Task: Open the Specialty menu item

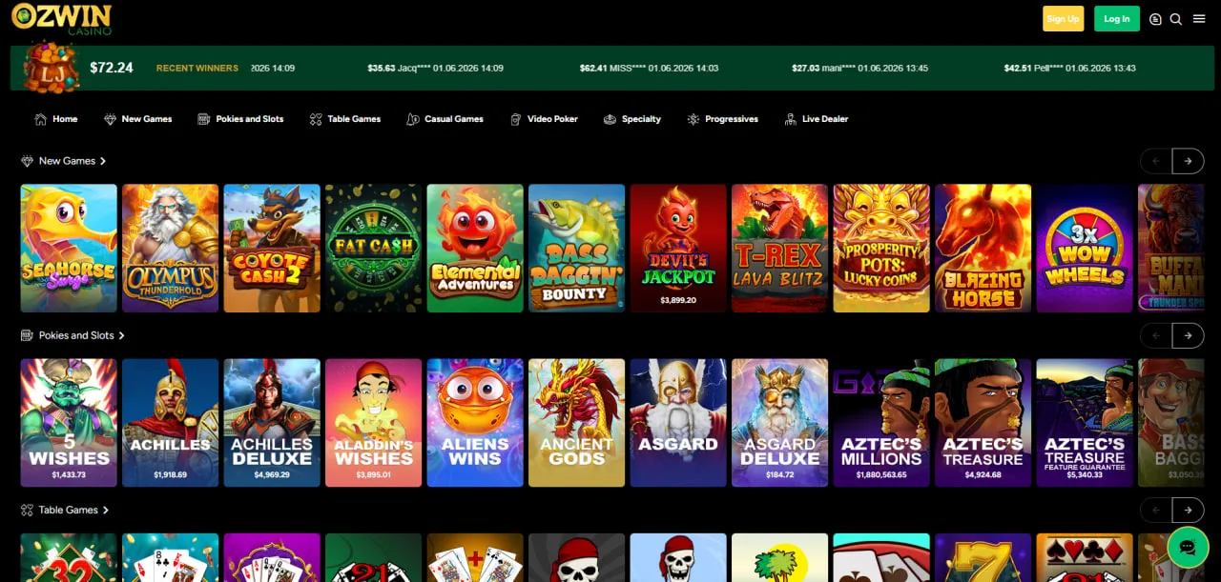Action: pos(632,119)
